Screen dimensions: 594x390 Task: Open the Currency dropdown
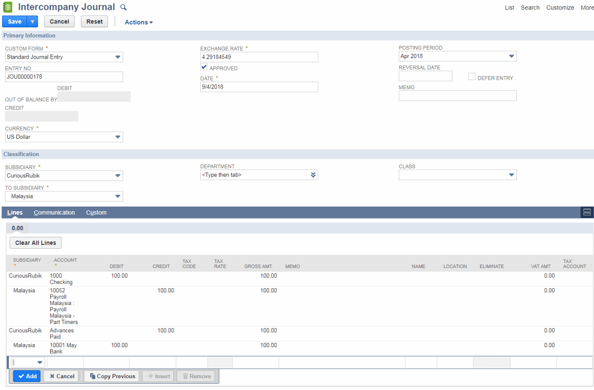click(117, 137)
